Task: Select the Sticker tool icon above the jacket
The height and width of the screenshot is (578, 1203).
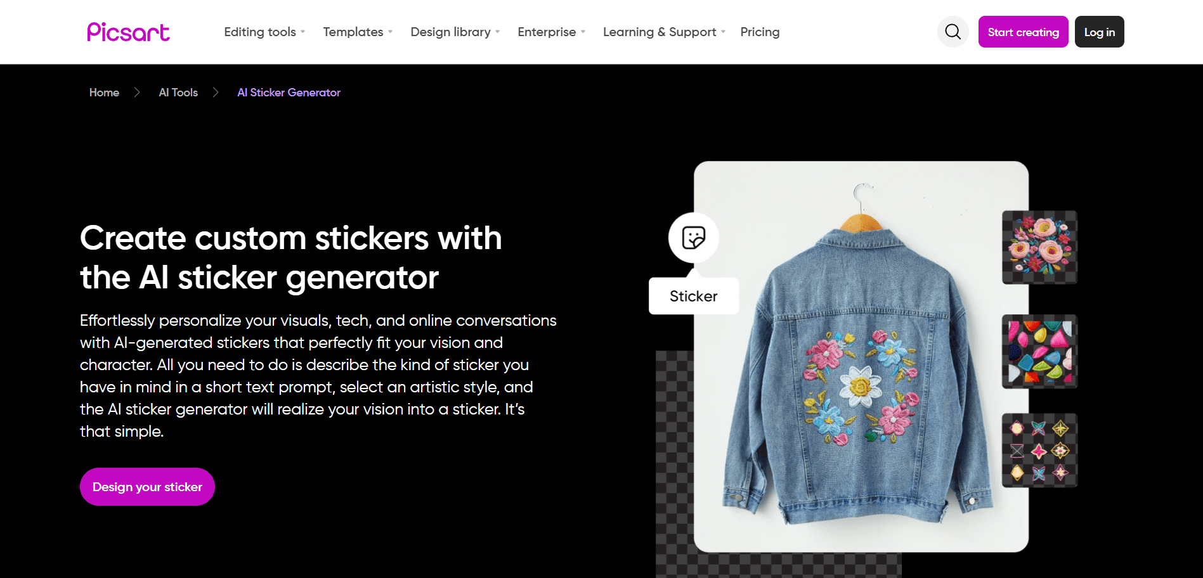Action: pos(693,238)
